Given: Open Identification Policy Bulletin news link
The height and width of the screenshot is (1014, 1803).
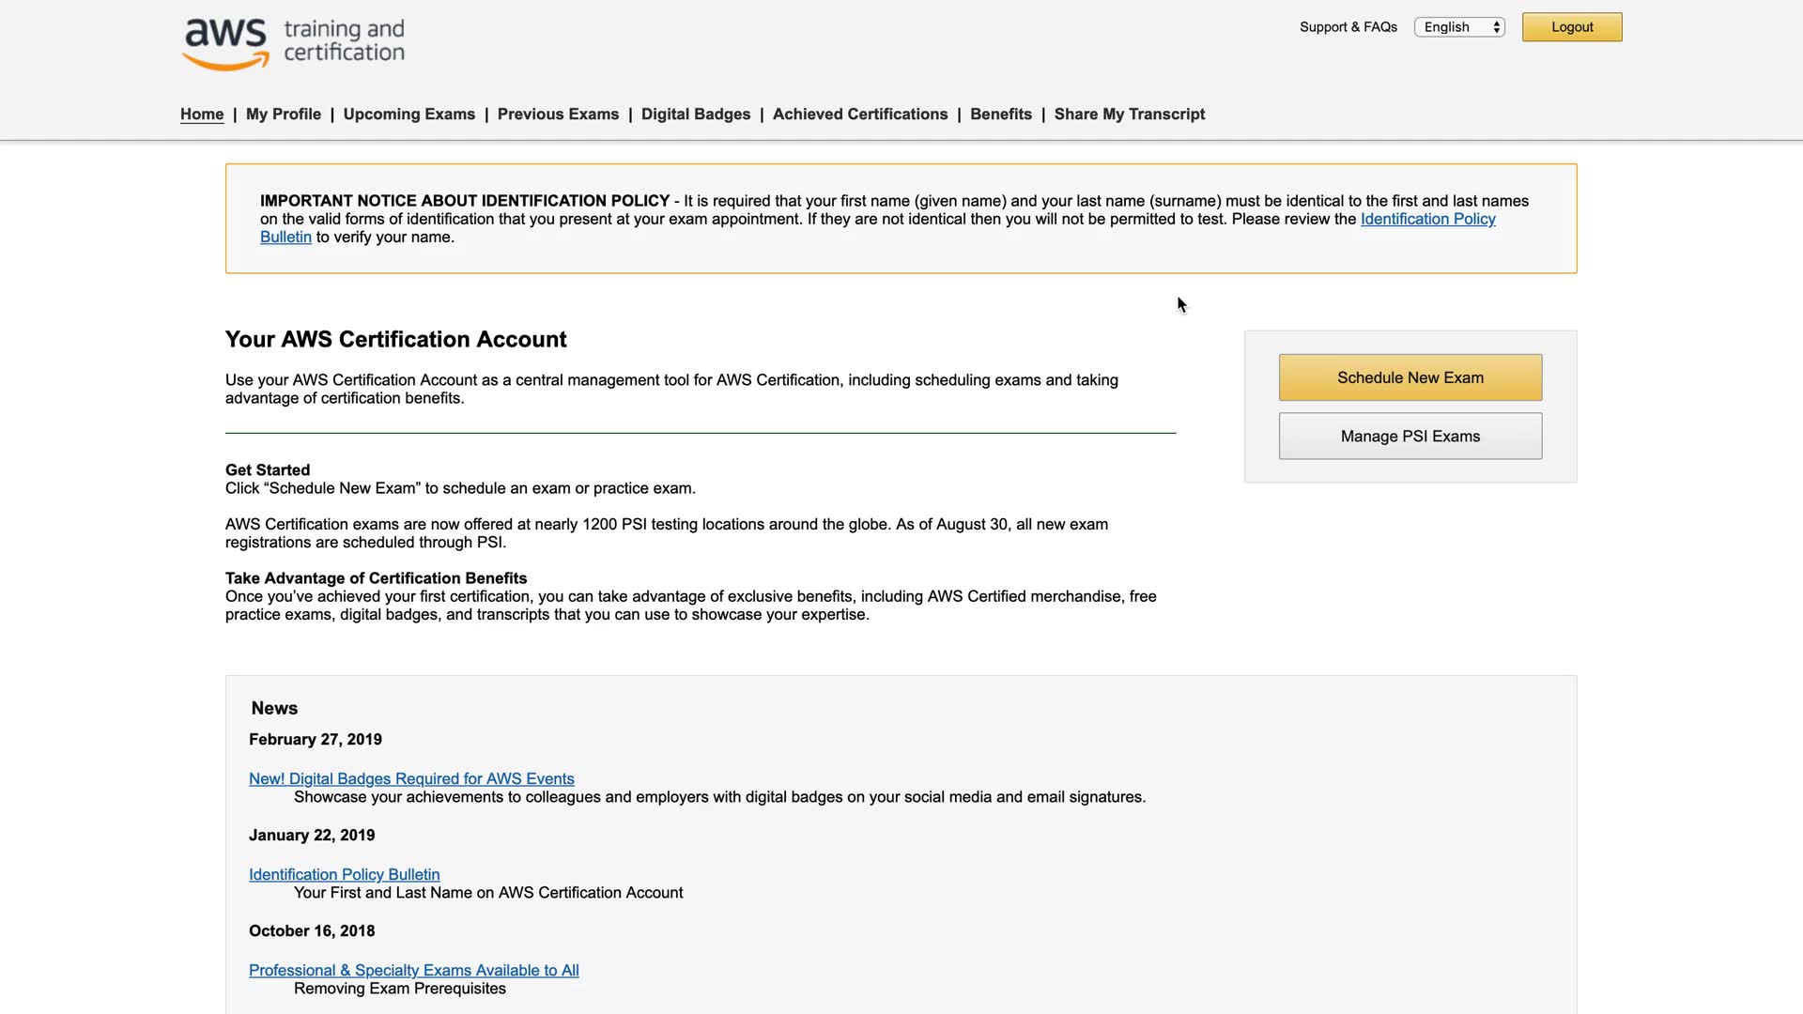Looking at the screenshot, I should click(344, 874).
